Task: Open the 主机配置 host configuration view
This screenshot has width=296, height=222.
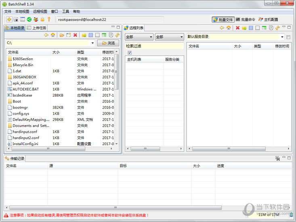Action: 268,19
